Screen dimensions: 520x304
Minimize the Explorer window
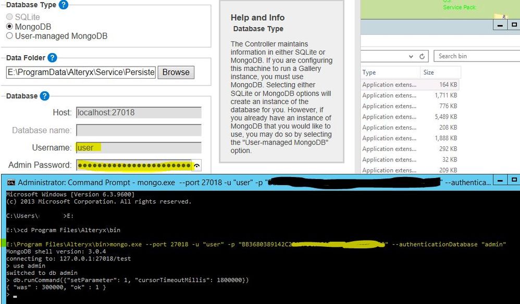500,25
